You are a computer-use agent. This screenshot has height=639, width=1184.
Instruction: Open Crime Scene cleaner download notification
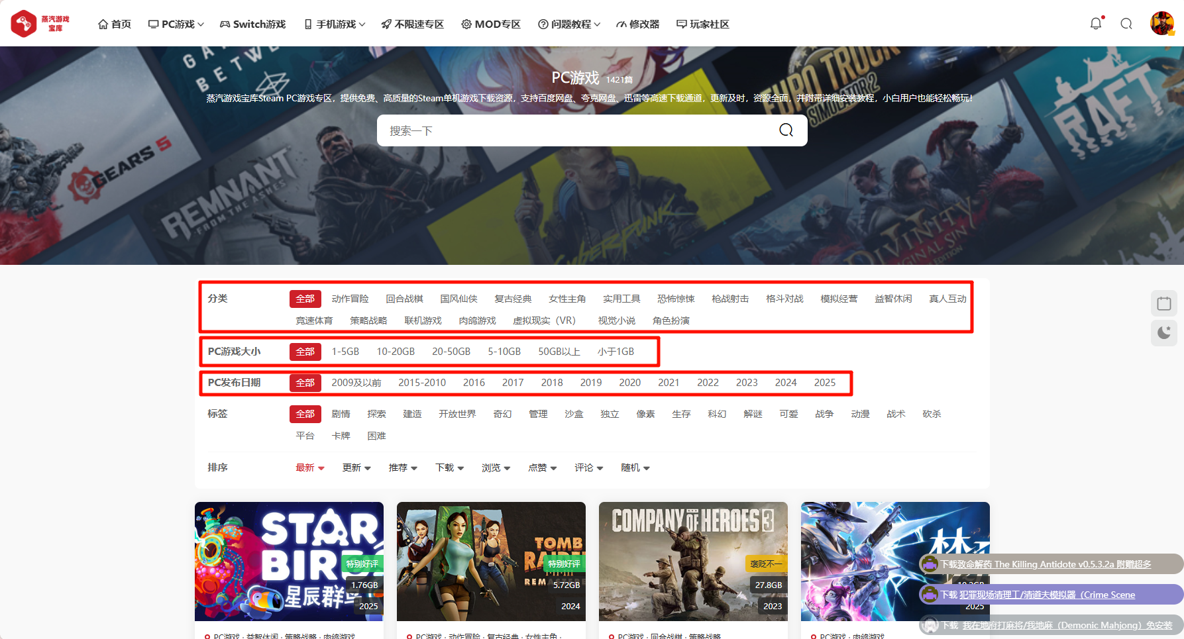pos(1051,595)
